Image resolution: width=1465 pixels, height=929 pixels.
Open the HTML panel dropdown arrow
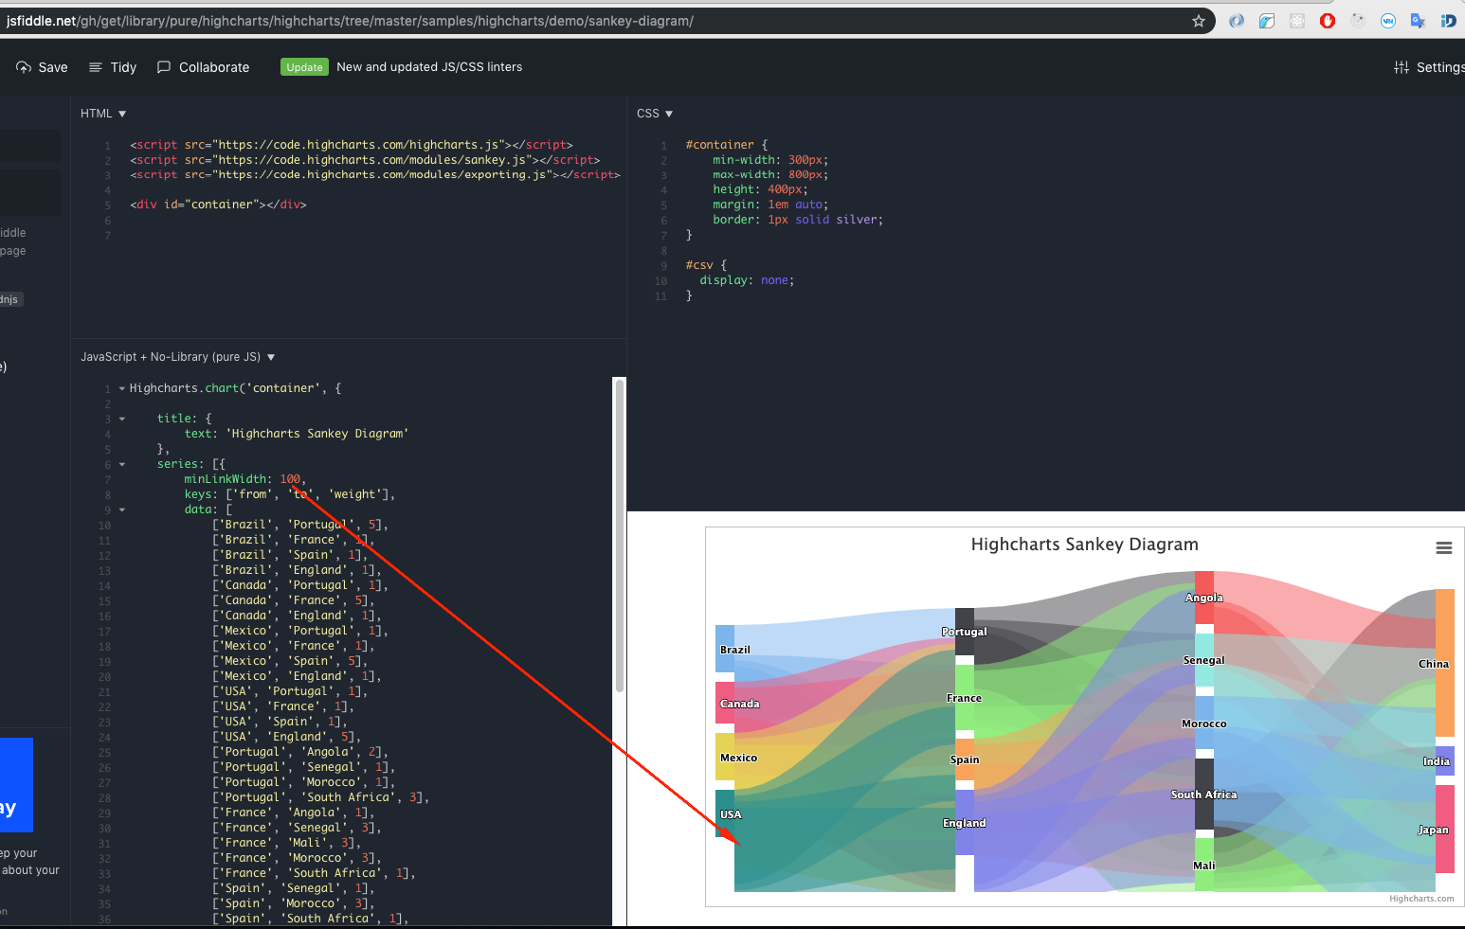(120, 113)
